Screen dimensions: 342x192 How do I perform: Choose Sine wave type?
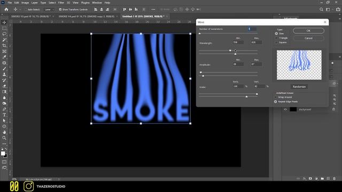[x=276, y=34]
